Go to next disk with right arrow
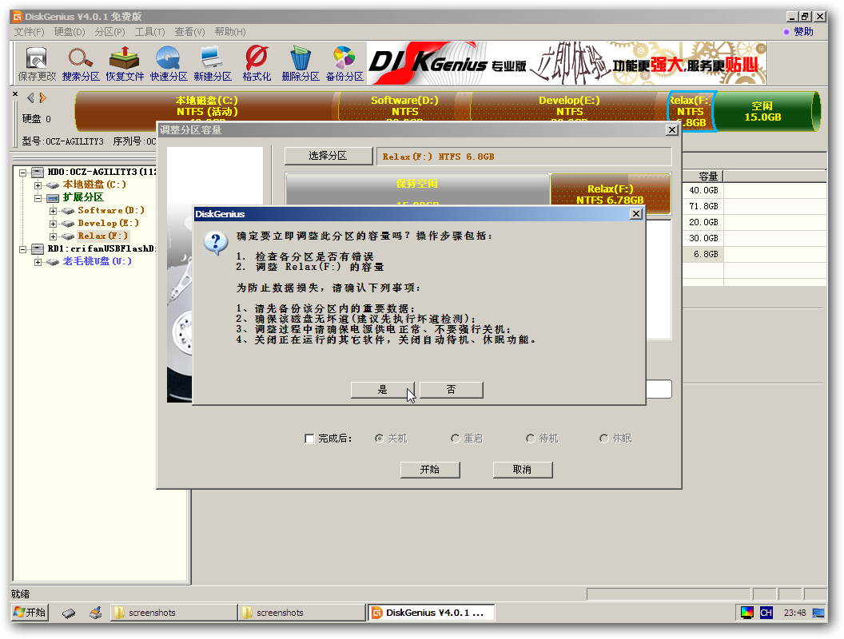844x639 pixels. pos(42,98)
